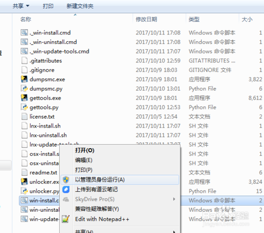264x233 pixels.
Task: Click the license.txt text file icon
Action: pyautogui.click(x=24, y=116)
